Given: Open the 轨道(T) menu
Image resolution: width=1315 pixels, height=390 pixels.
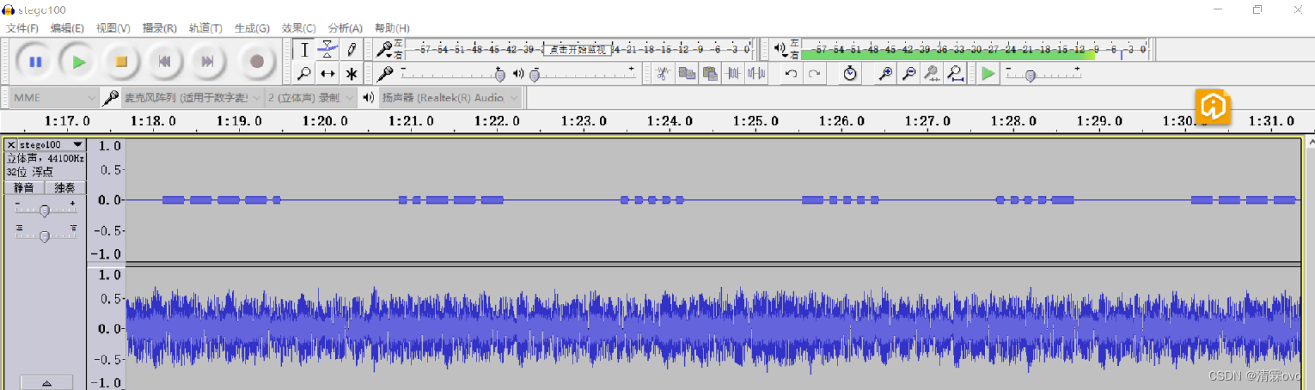Looking at the screenshot, I should [x=205, y=28].
